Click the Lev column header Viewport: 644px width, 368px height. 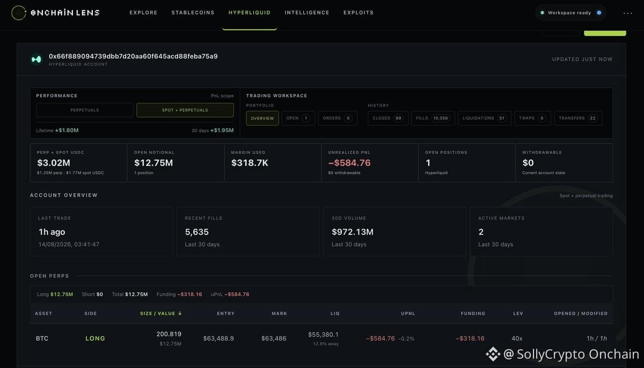pos(518,313)
